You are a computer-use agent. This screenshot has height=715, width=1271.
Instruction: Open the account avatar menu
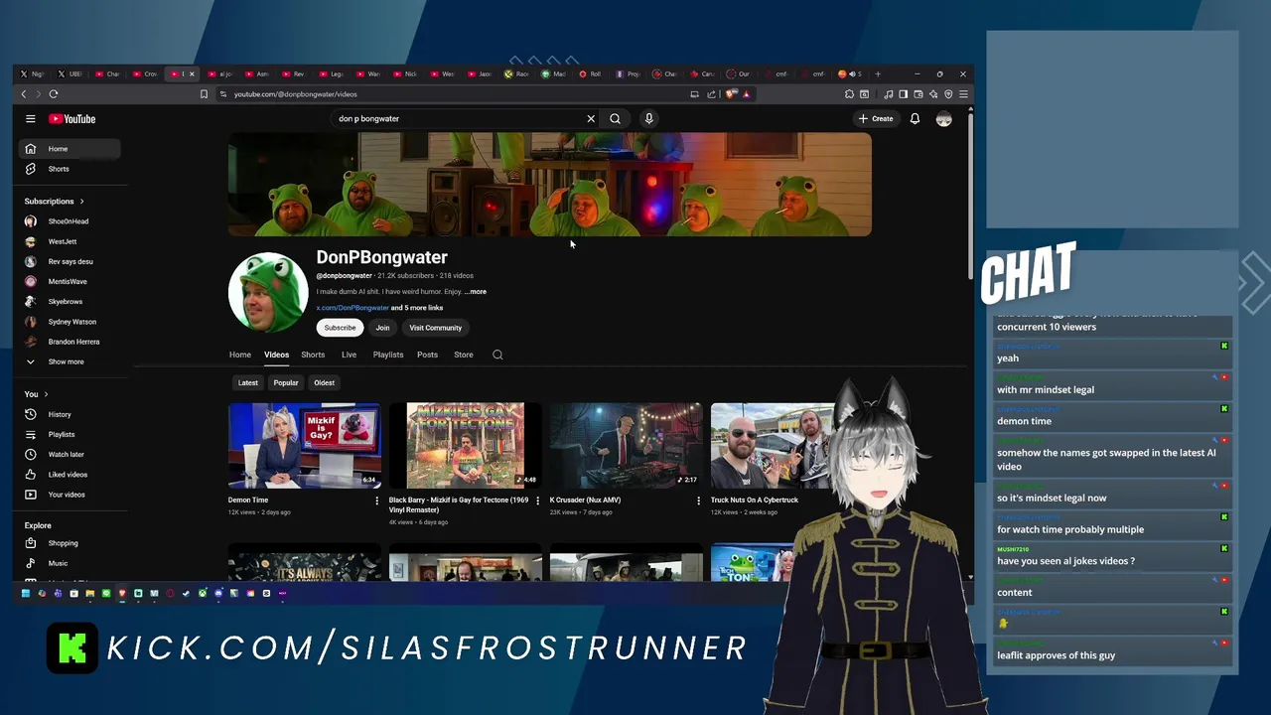point(943,118)
